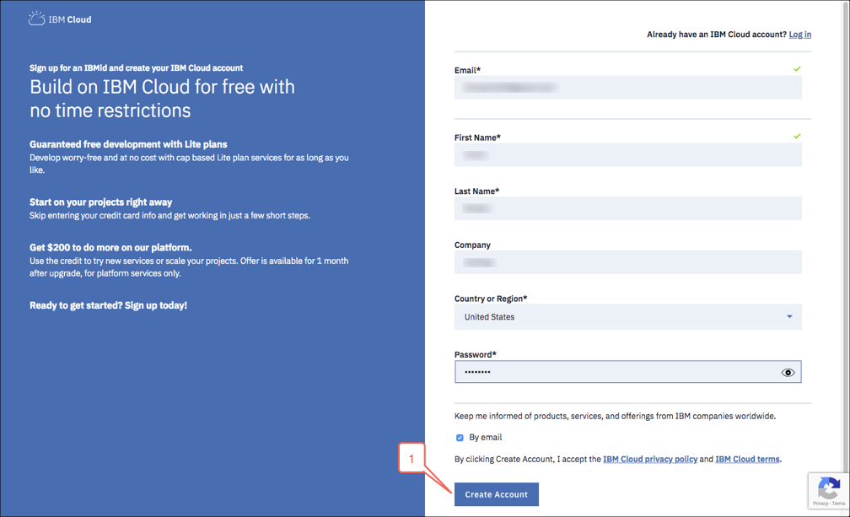Focus the Email input field
Viewport: 850px width, 517px height.
click(x=627, y=87)
